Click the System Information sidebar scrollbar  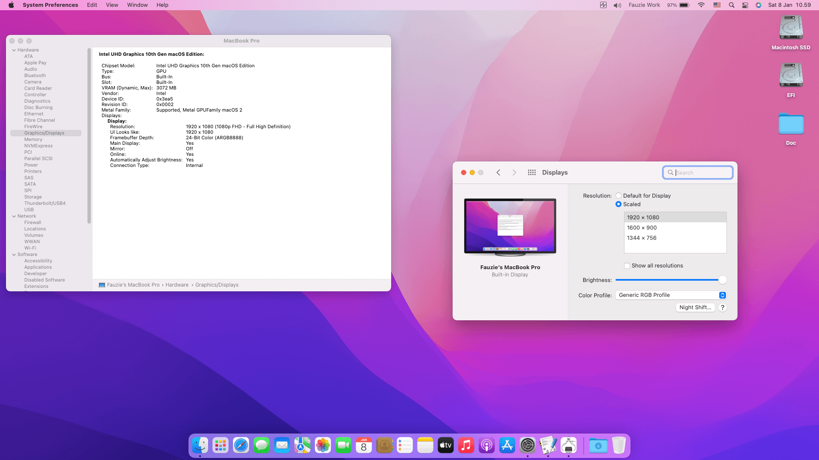click(x=89, y=135)
